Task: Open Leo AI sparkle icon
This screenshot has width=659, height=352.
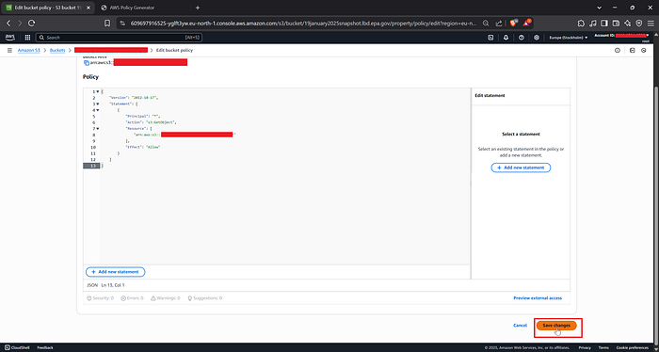Action: pyautogui.click(x=628, y=24)
